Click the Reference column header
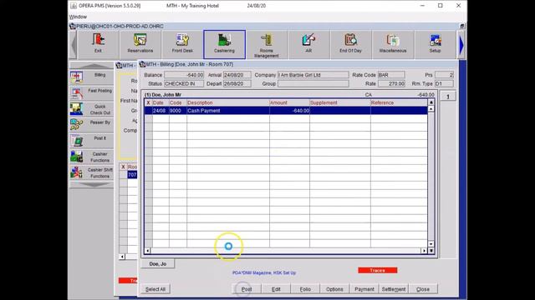 pyautogui.click(x=399, y=102)
